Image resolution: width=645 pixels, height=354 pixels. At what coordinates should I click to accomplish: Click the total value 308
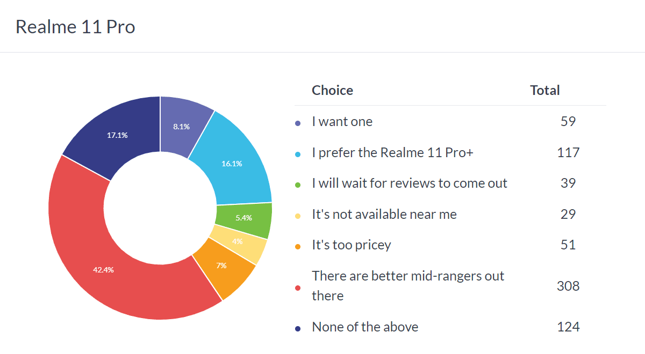568,286
